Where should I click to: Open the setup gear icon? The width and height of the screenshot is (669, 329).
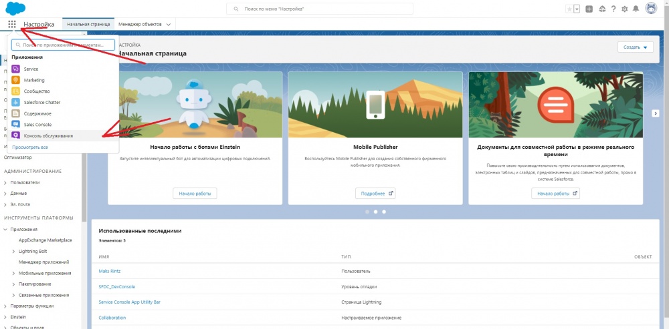pyautogui.click(x=625, y=9)
